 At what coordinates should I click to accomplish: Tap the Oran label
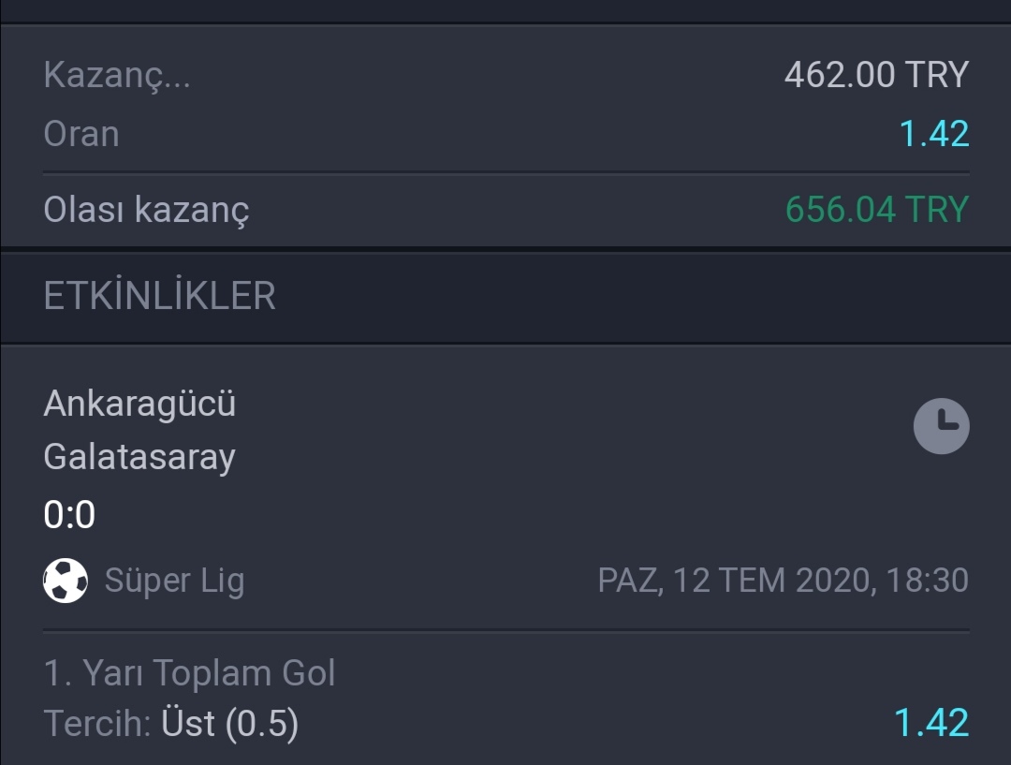click(x=81, y=134)
